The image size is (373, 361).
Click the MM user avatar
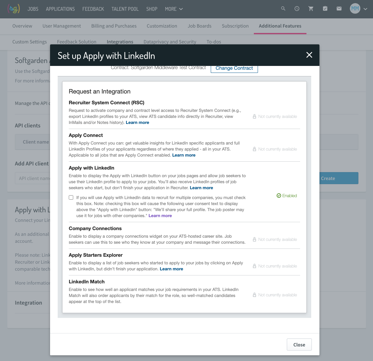tap(355, 9)
